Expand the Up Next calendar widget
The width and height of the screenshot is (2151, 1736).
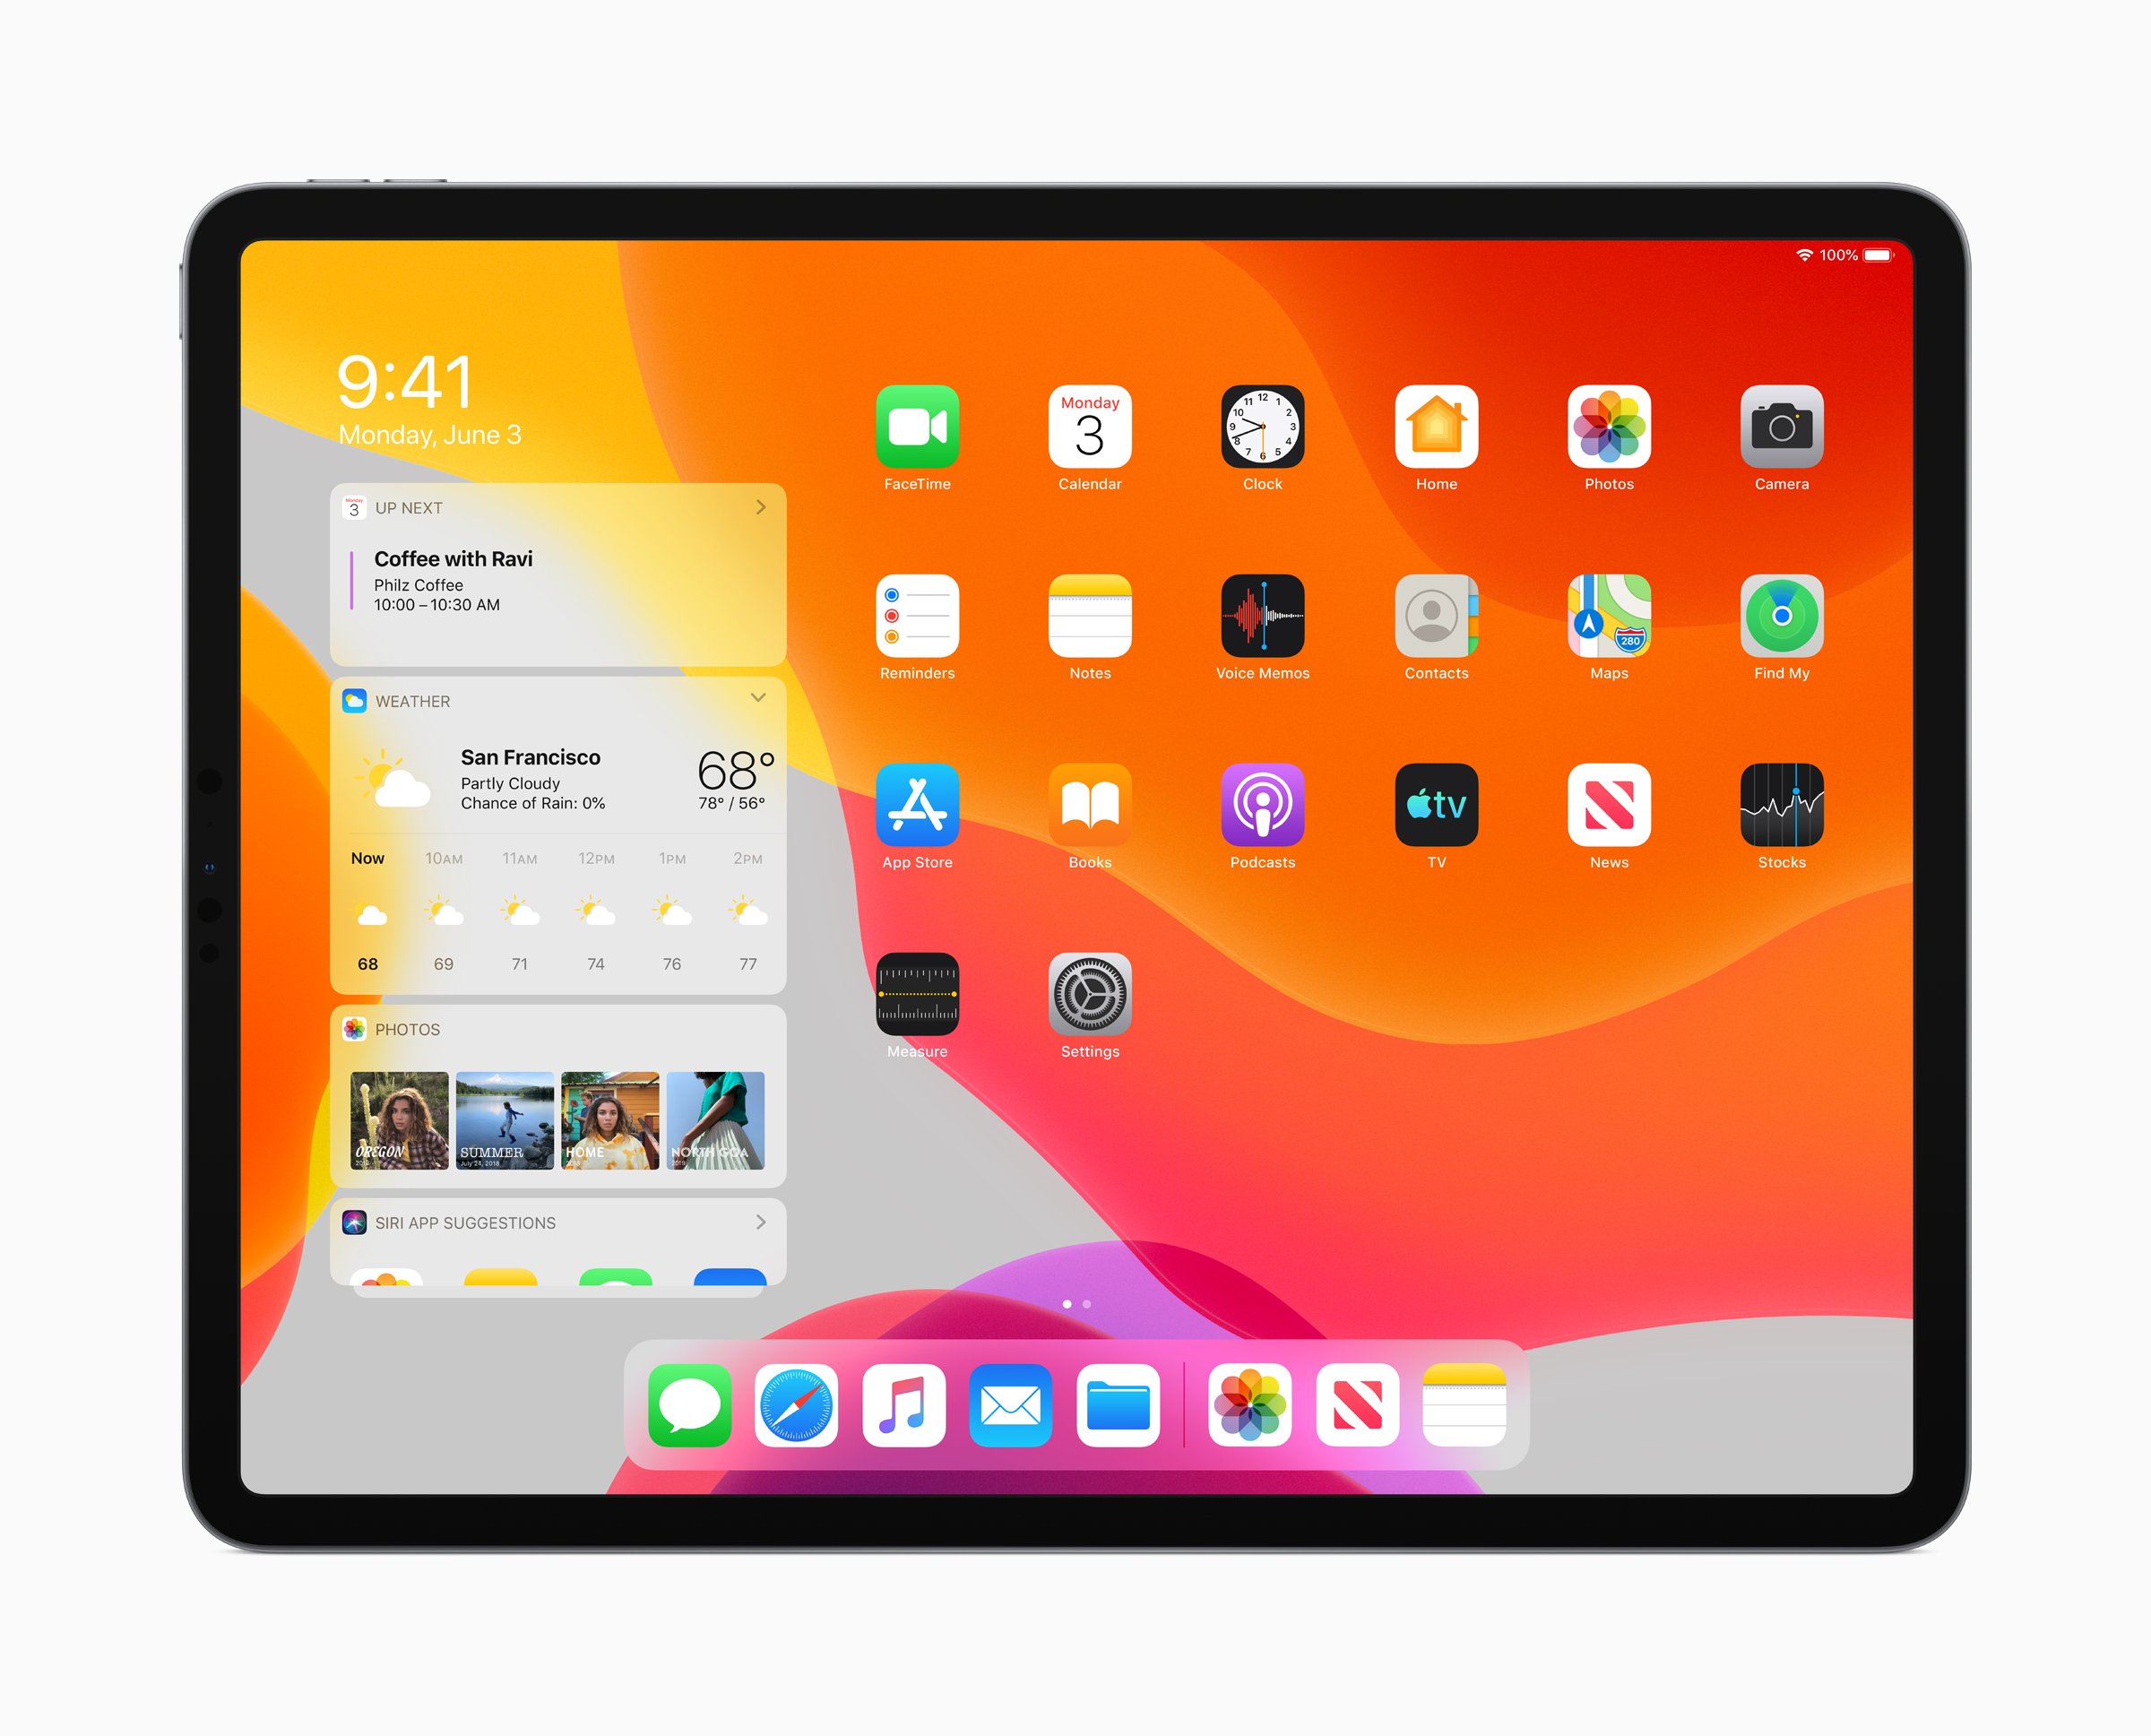tap(760, 506)
